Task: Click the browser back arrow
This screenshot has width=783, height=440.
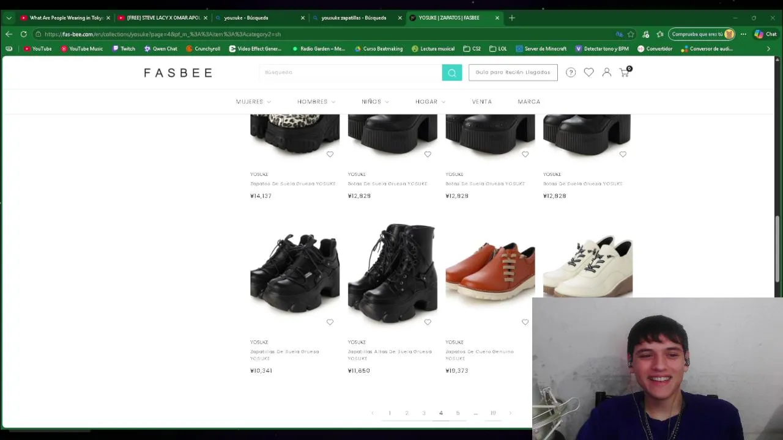Action: pos(9,34)
